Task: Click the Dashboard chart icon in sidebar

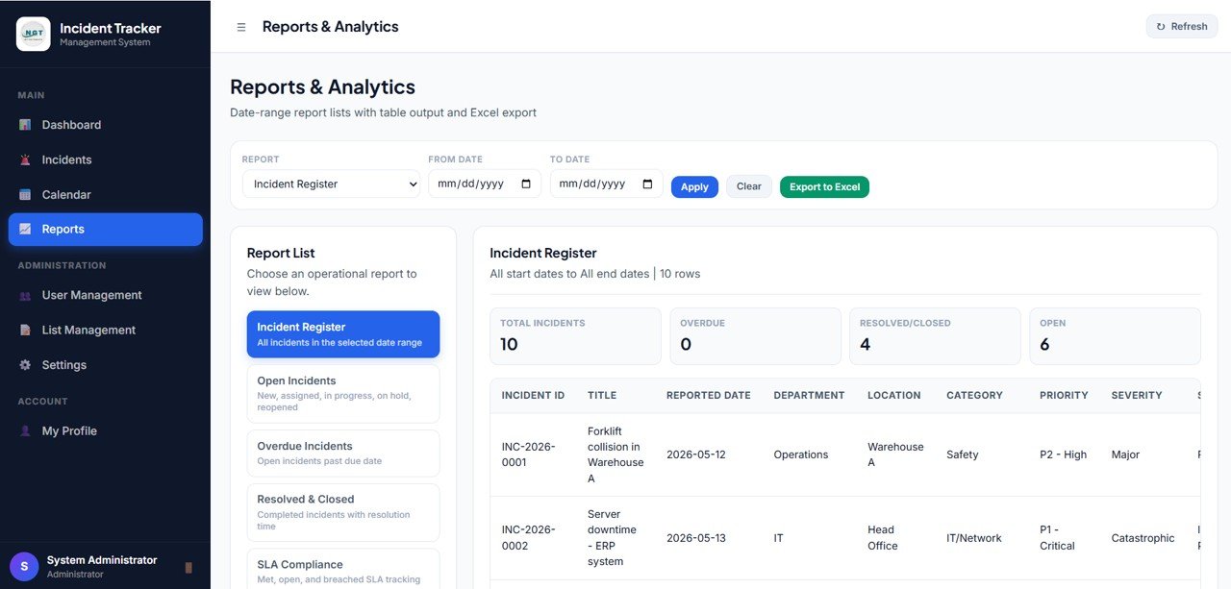Action: [25, 125]
